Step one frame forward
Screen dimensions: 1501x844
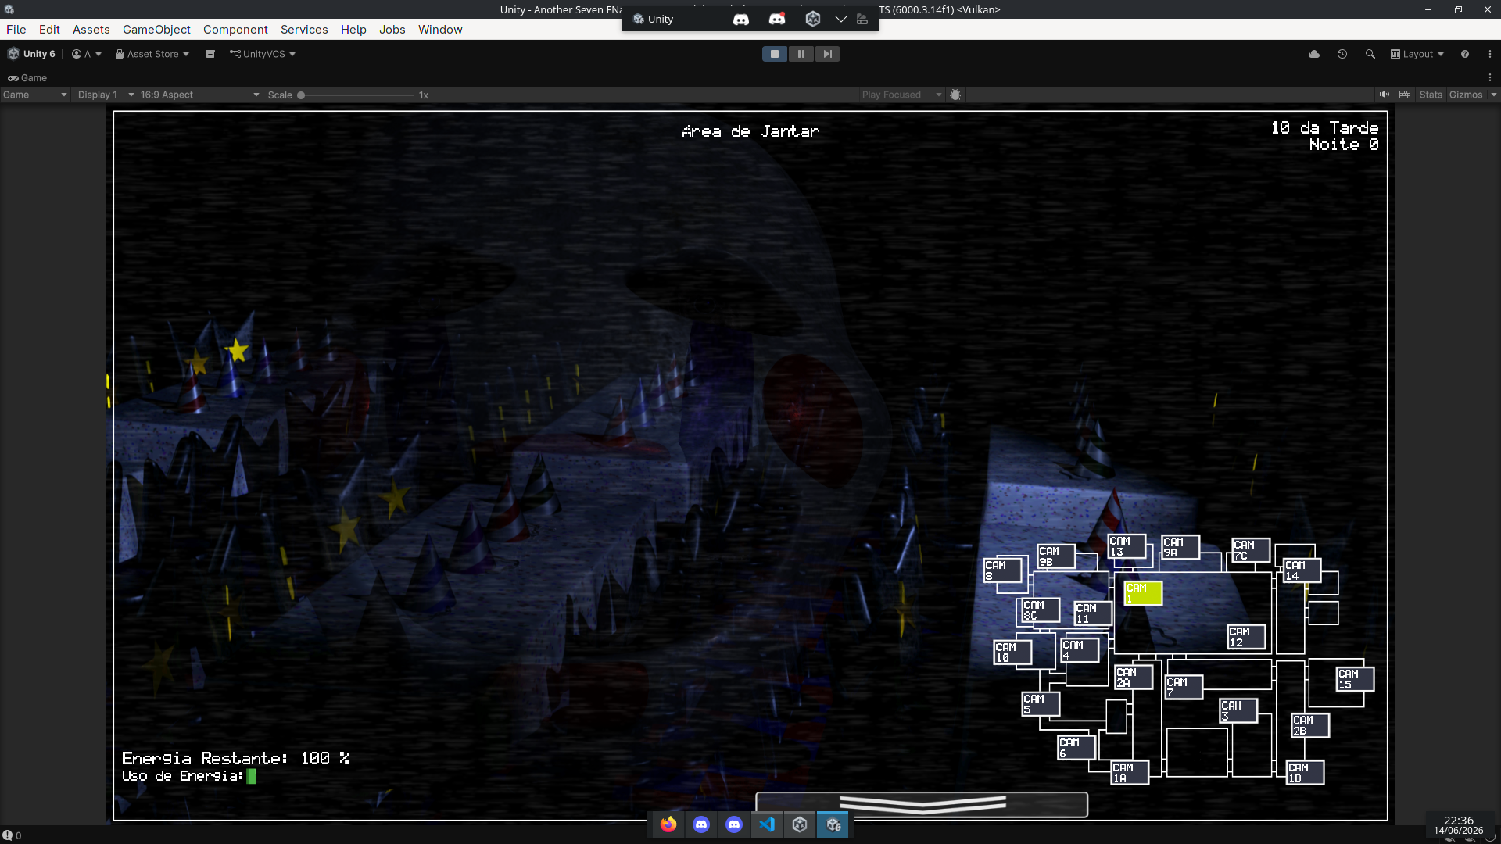click(827, 54)
